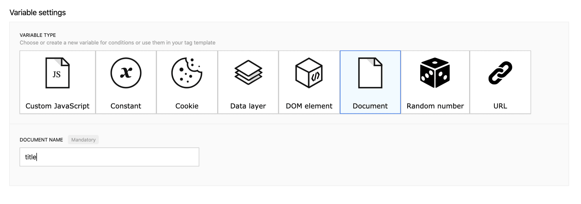The height and width of the screenshot is (204, 581).
Task: Select the Data layer stack icon
Action: coord(248,73)
